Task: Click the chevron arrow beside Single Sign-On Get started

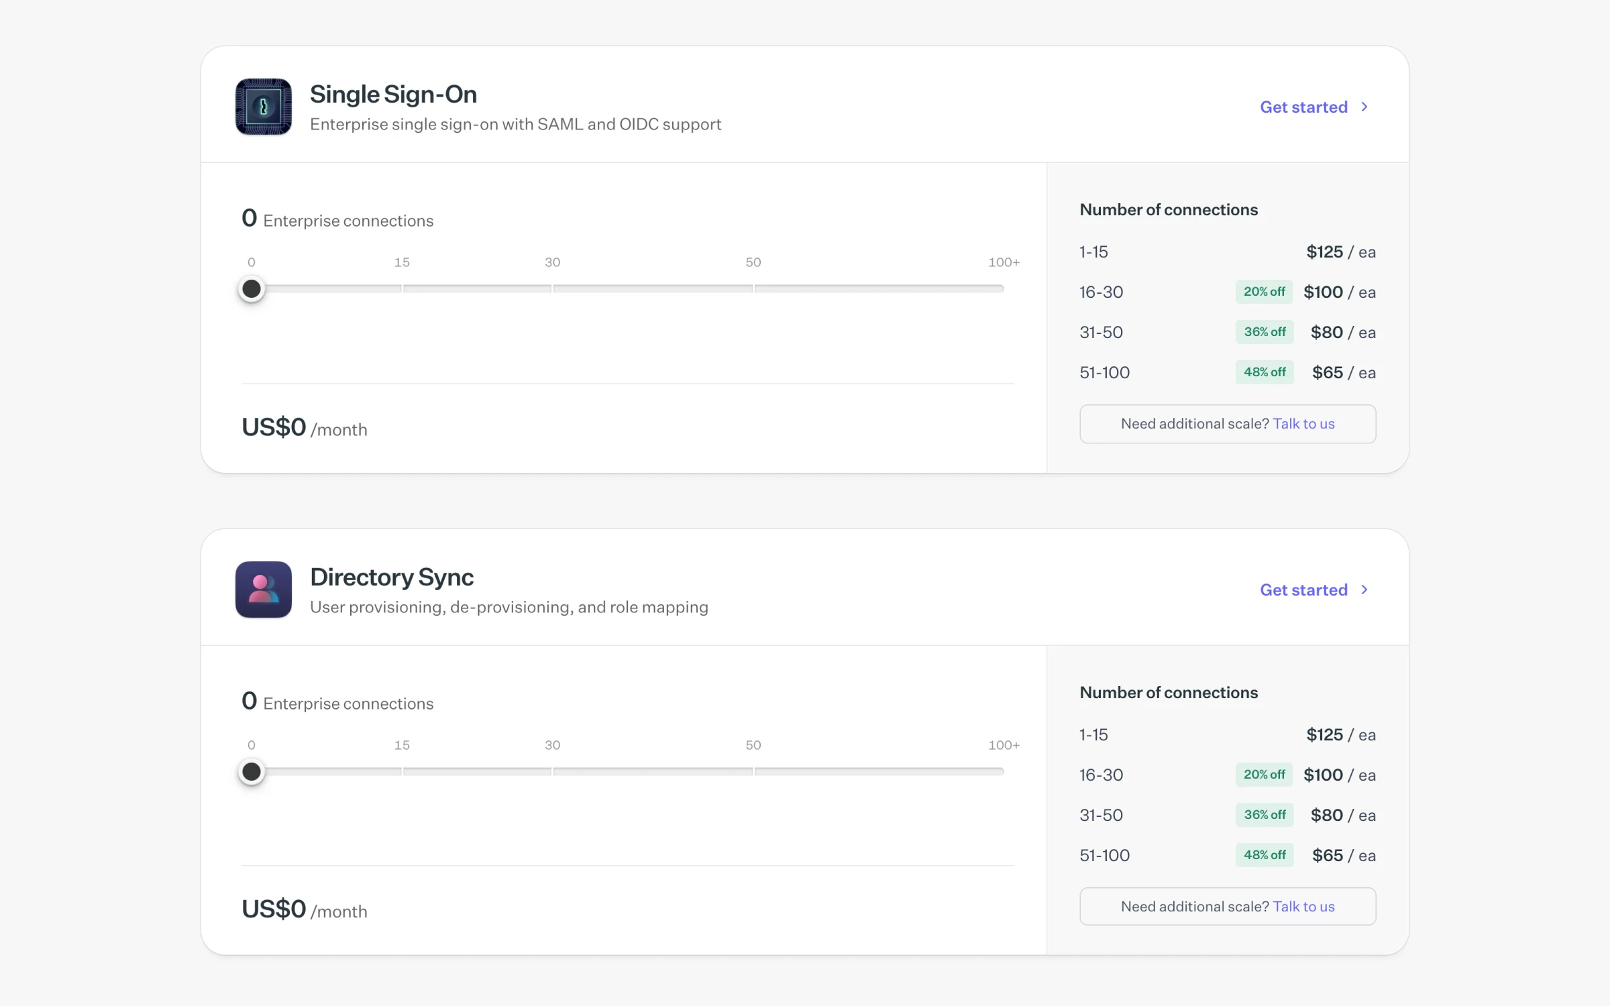Action: coord(1364,107)
